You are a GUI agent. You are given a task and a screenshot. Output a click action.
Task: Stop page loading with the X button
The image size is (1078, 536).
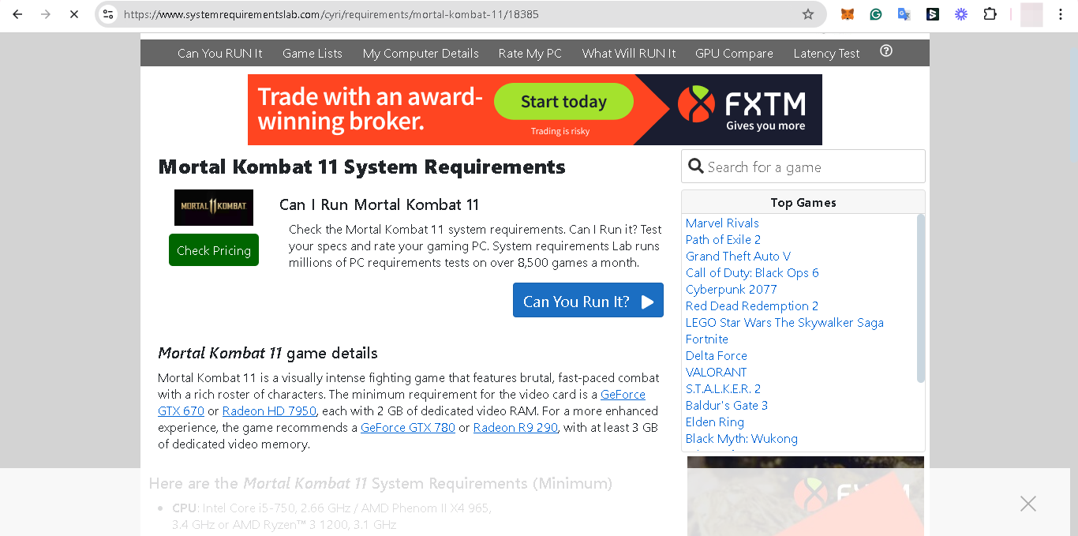click(73, 14)
